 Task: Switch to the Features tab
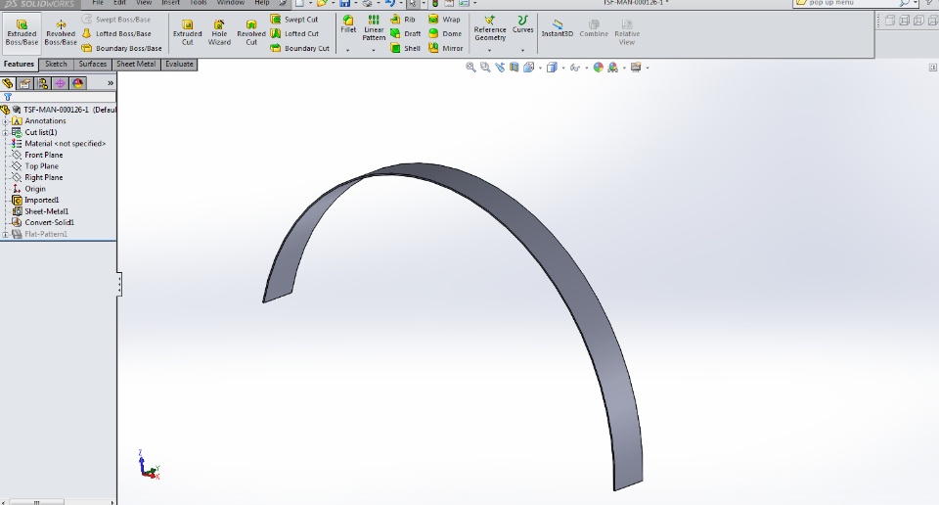(x=20, y=64)
